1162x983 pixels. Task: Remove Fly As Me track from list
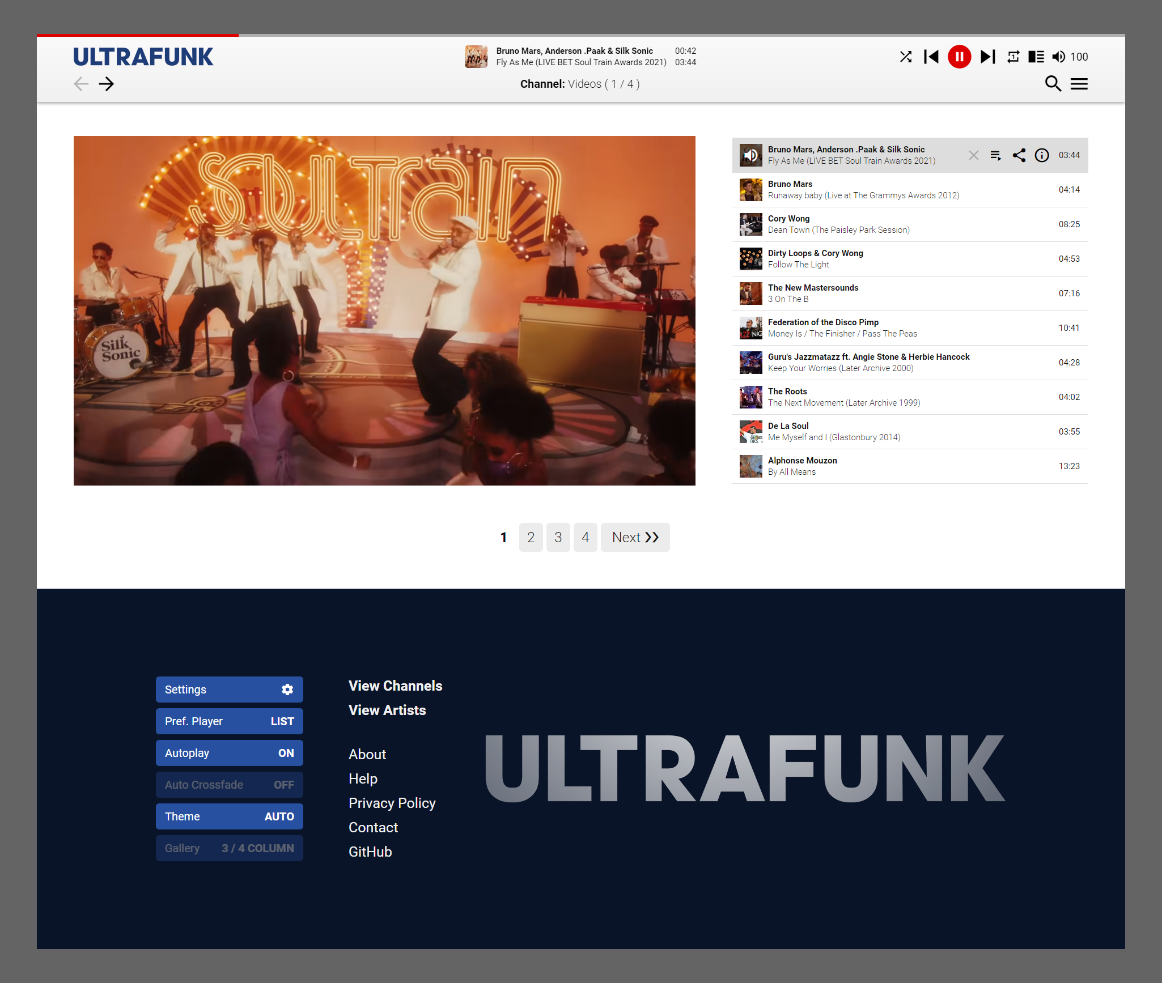point(974,155)
